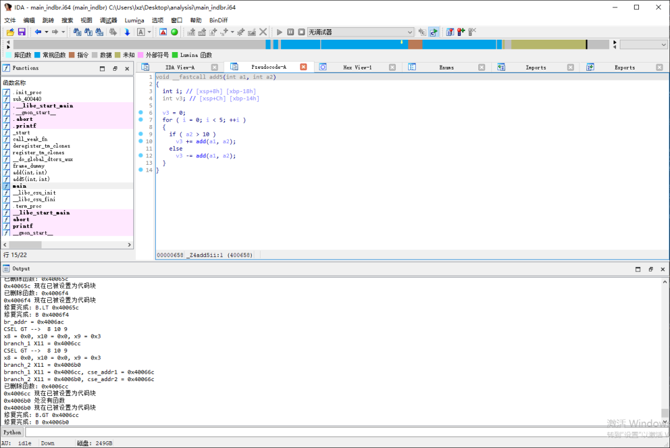Switch to the Imports tab

(536, 68)
